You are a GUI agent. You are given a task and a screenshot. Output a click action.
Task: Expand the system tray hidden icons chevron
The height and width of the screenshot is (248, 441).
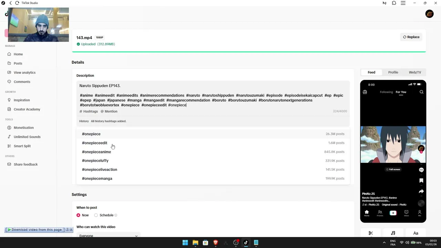point(384,242)
